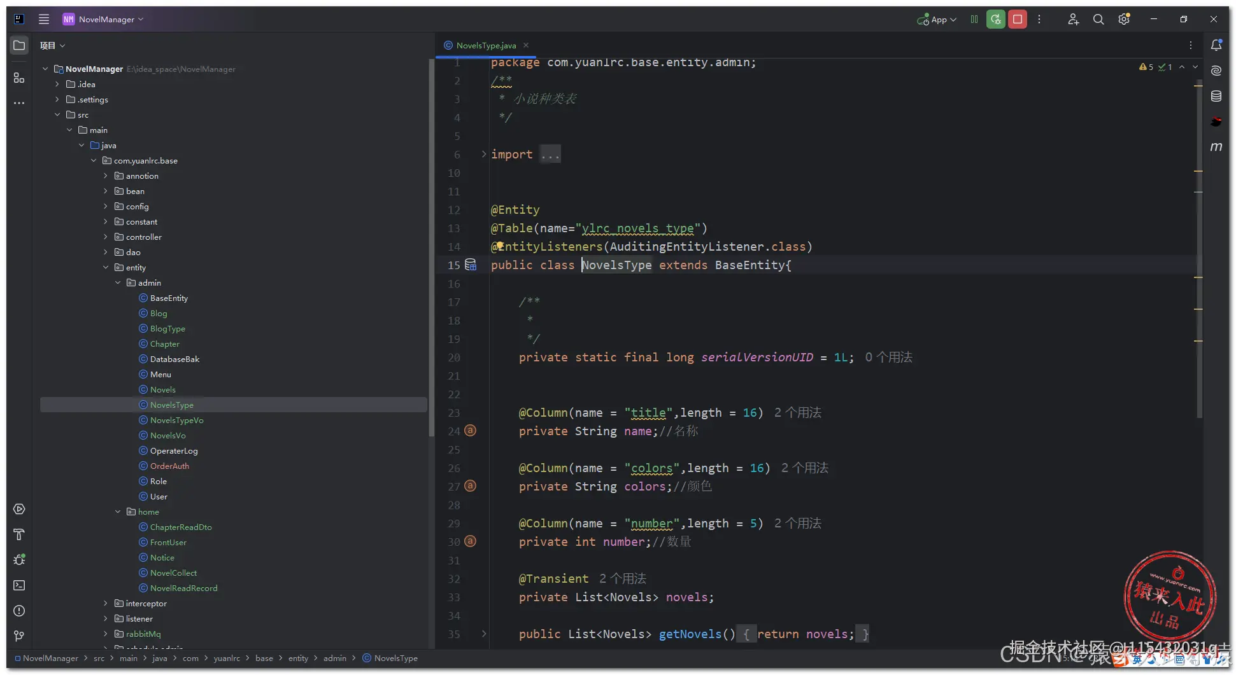The image size is (1236, 675).
Task: Go to previous highlighted problem arrow
Action: [1182, 67]
